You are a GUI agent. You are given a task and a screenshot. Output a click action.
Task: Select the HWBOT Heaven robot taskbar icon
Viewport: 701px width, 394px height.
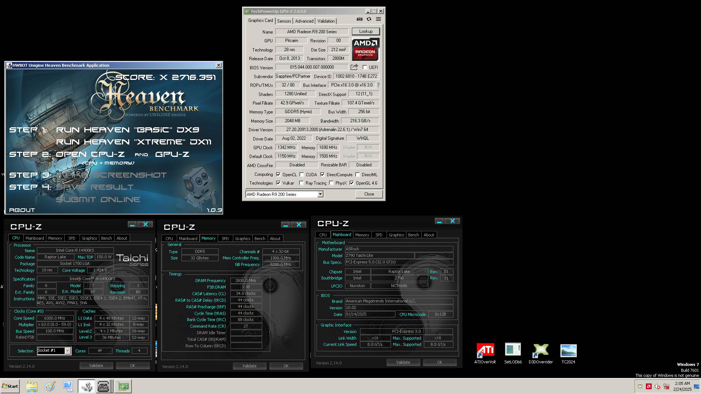pyautogui.click(x=87, y=386)
